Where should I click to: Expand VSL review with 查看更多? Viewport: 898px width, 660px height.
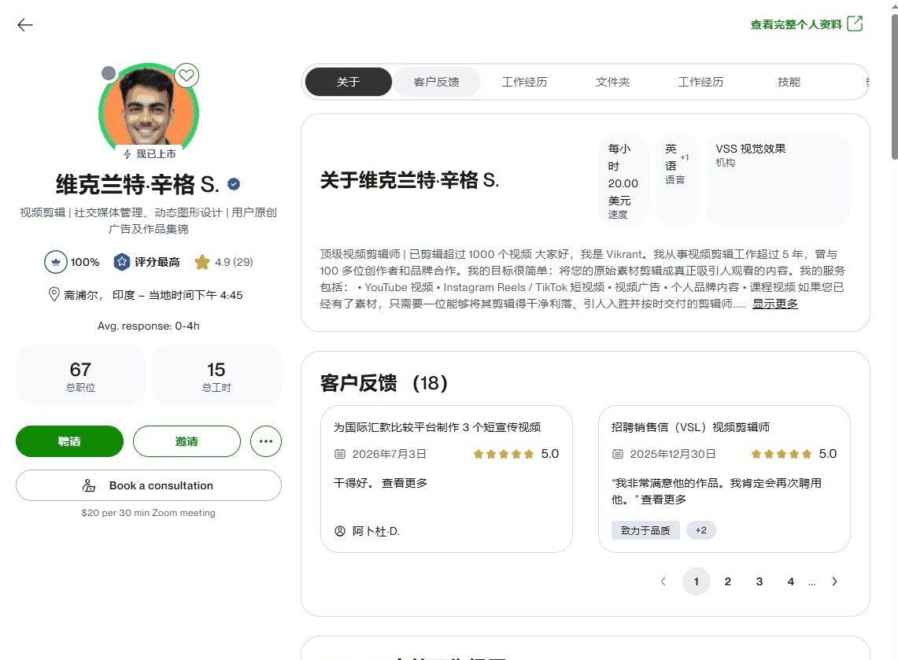point(663,500)
